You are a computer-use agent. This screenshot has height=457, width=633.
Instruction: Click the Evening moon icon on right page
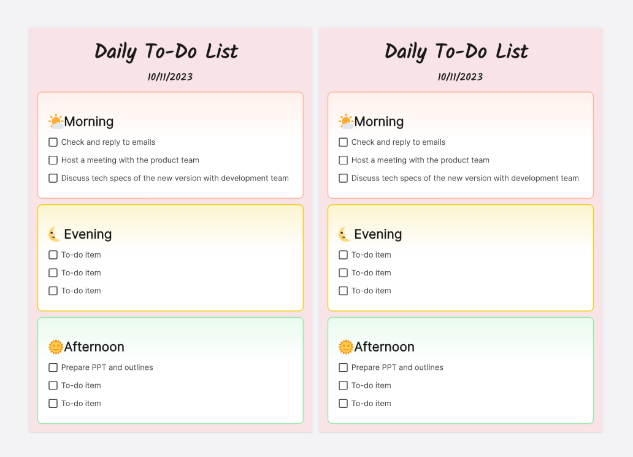345,234
